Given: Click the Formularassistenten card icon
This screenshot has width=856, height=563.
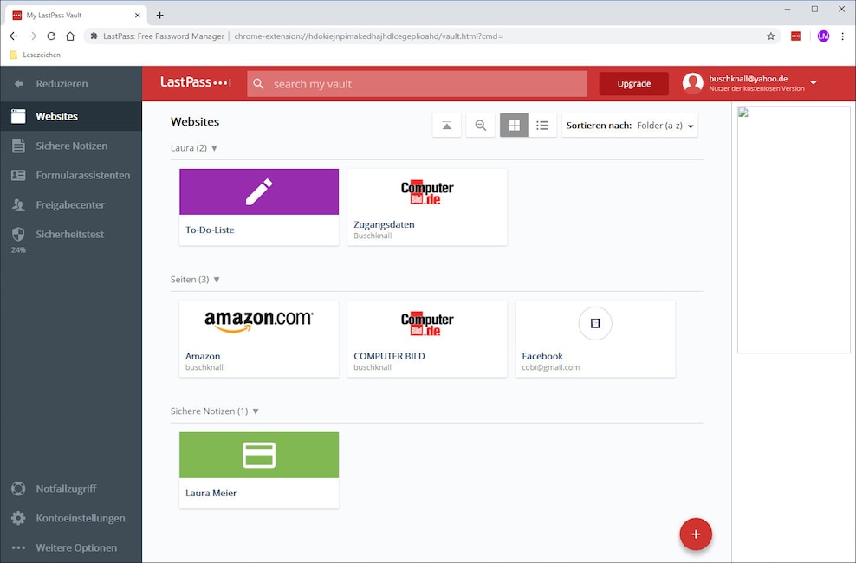Looking at the screenshot, I should (18, 175).
